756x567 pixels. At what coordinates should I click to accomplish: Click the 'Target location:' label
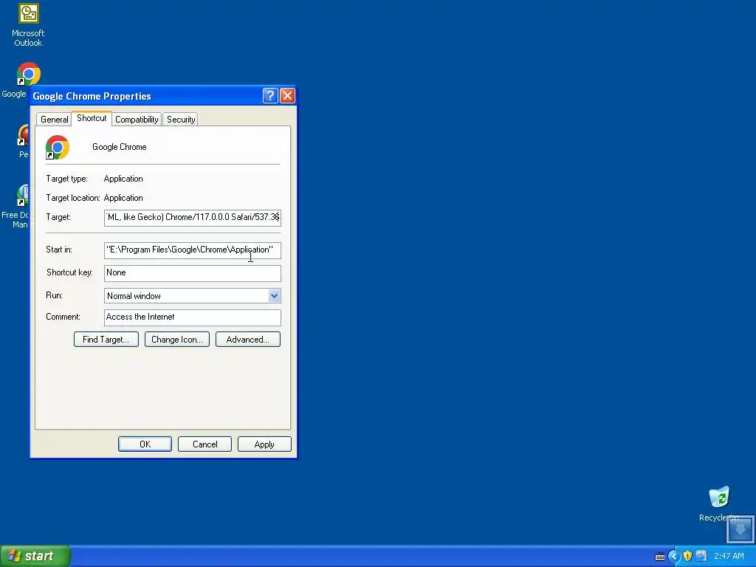click(73, 198)
